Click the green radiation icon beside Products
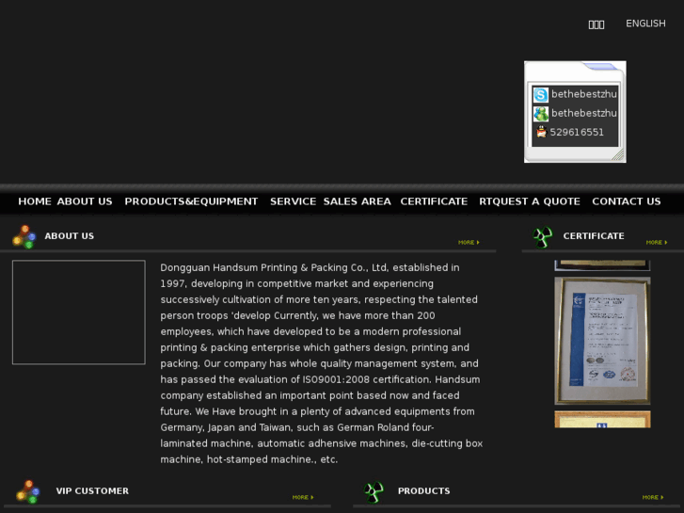 click(374, 492)
